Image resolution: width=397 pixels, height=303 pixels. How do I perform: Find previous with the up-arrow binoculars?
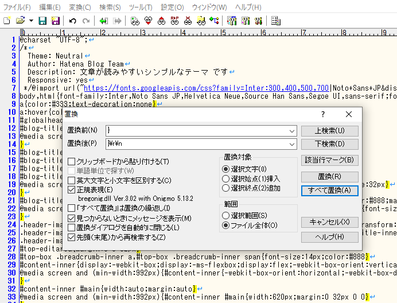161,21
